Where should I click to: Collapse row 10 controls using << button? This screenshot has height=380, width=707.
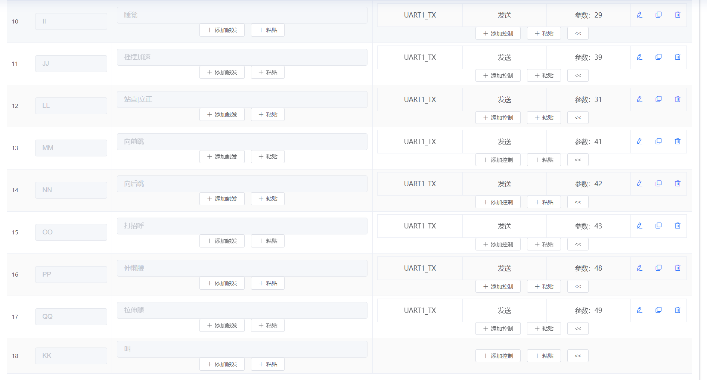[x=578, y=34]
